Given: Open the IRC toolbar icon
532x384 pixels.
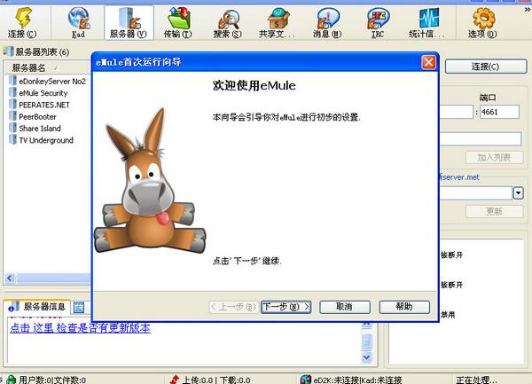Looking at the screenshot, I should click(378, 18).
